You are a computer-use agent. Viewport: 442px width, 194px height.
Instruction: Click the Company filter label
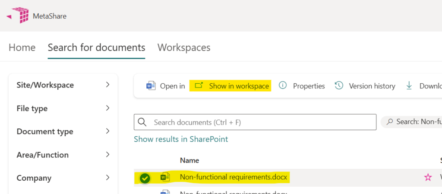(34, 178)
